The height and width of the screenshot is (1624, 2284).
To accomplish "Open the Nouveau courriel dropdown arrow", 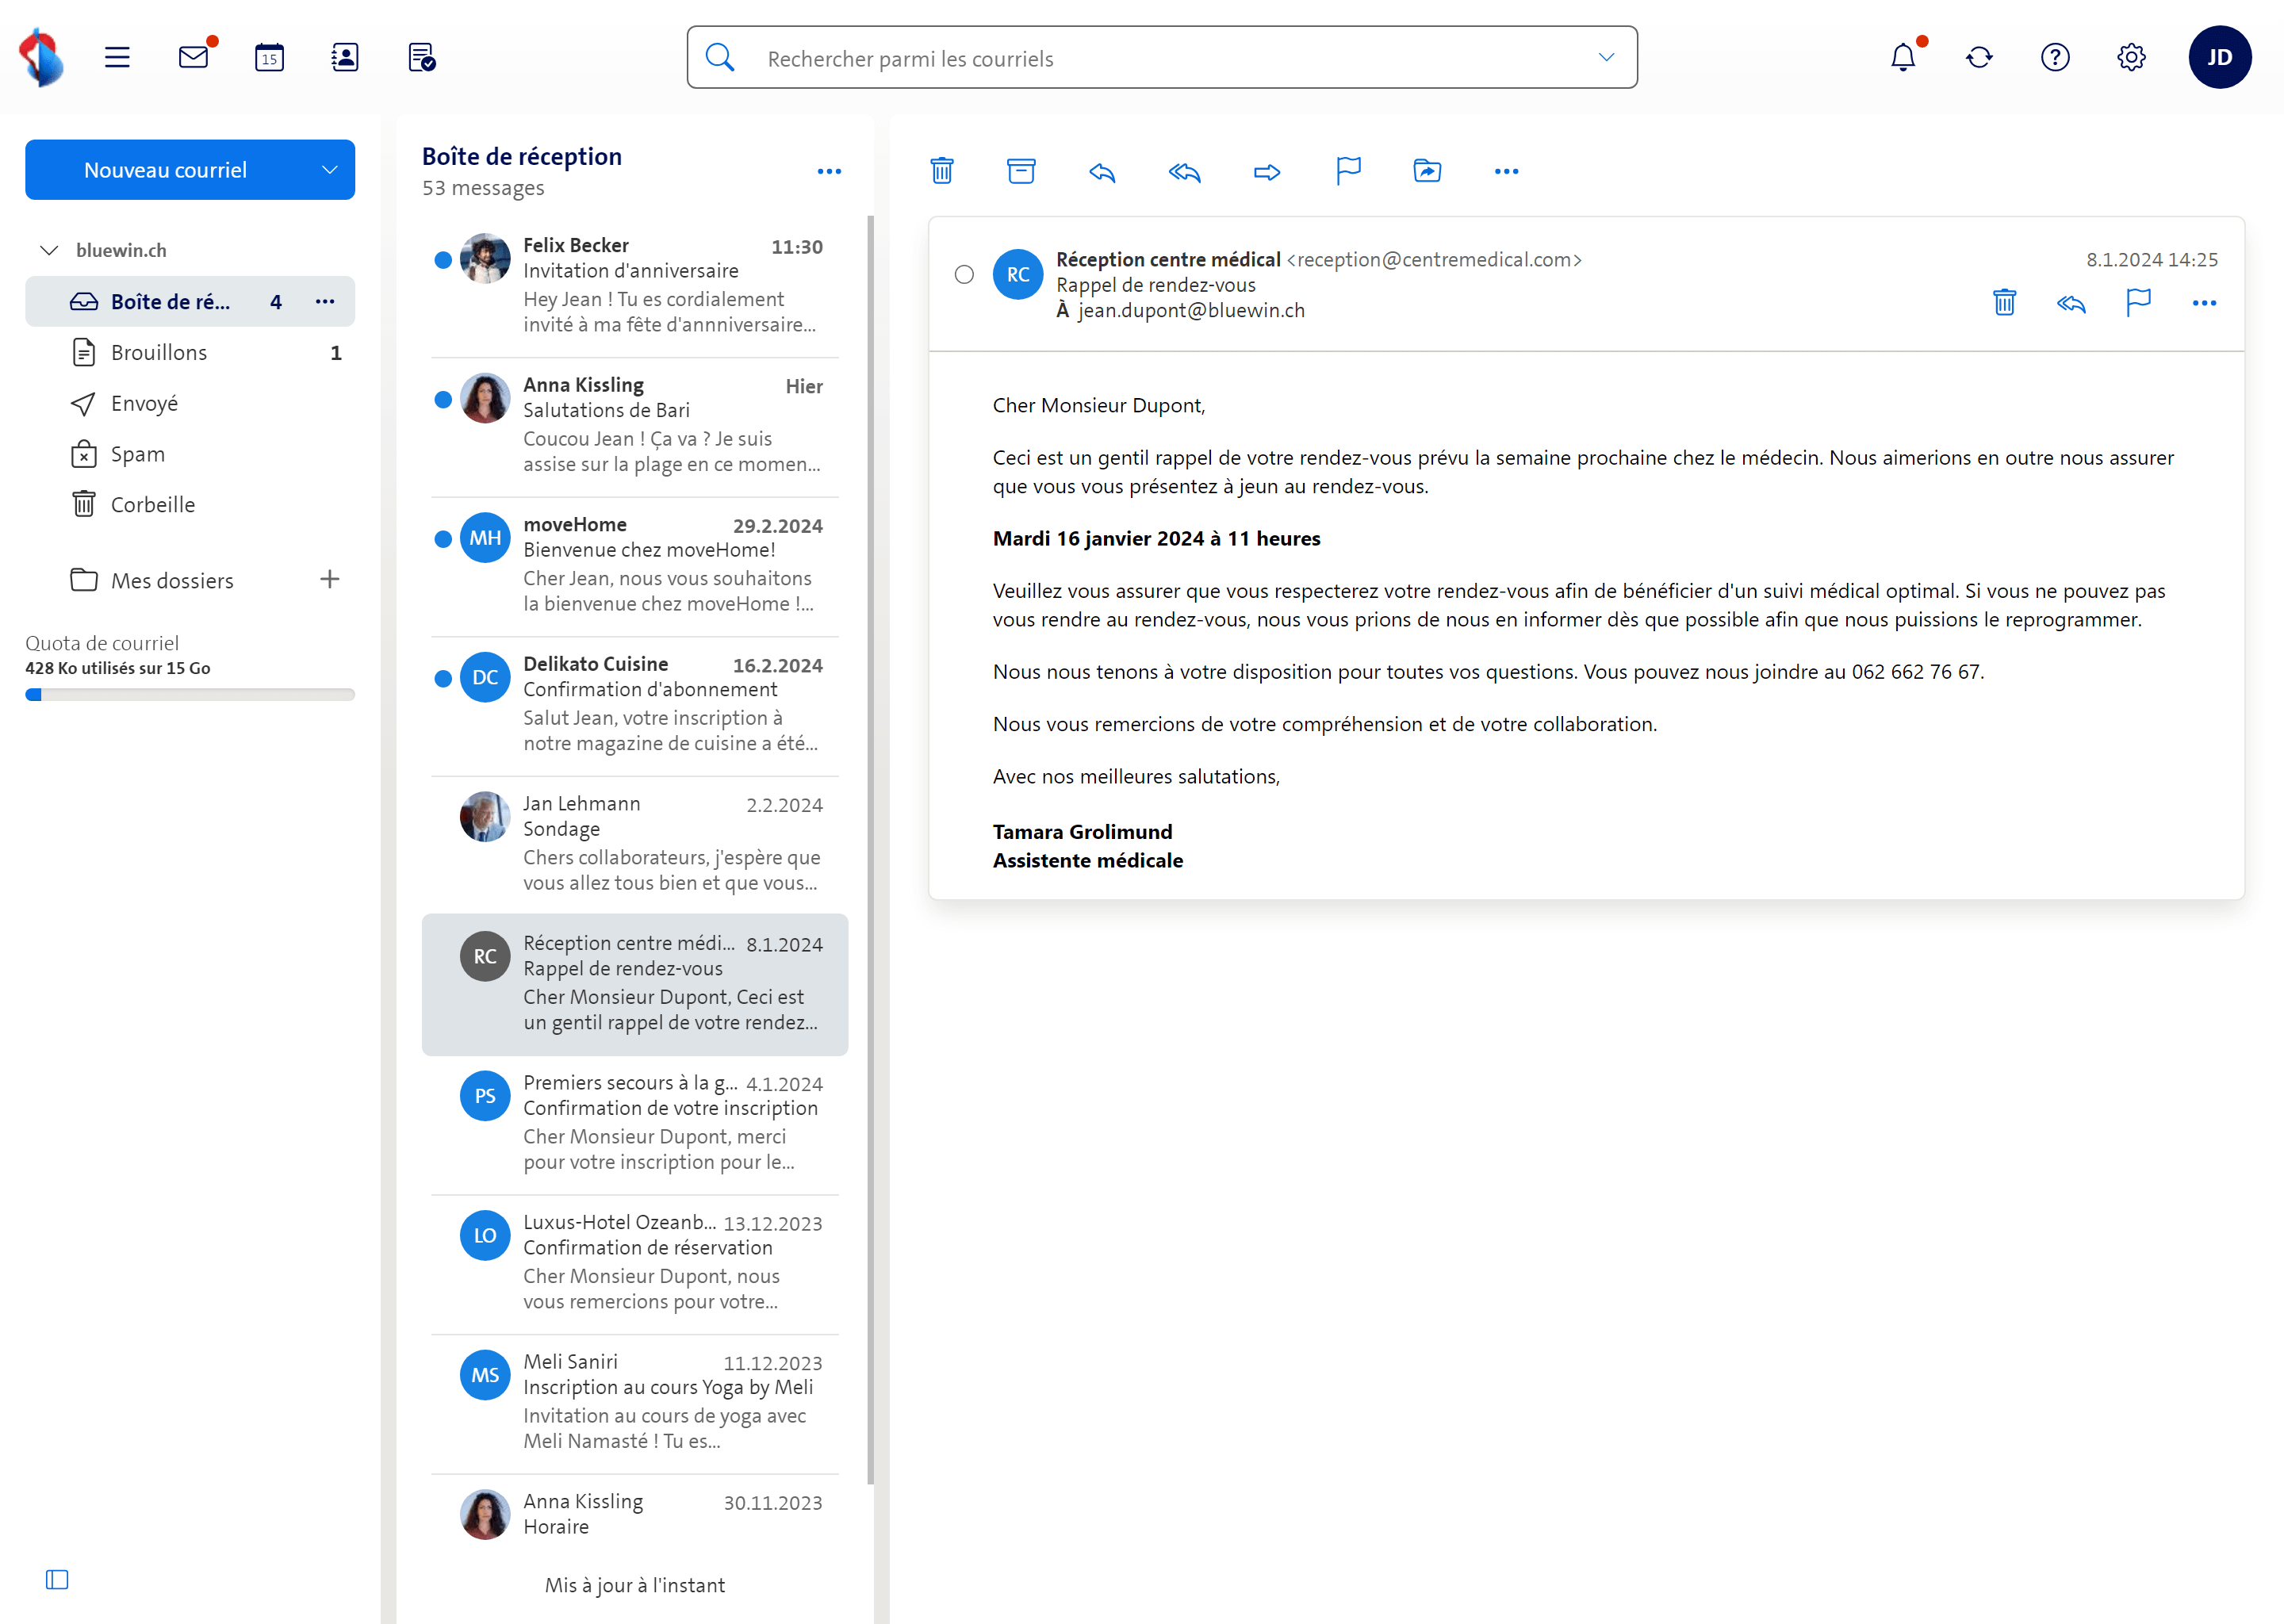I will point(330,169).
